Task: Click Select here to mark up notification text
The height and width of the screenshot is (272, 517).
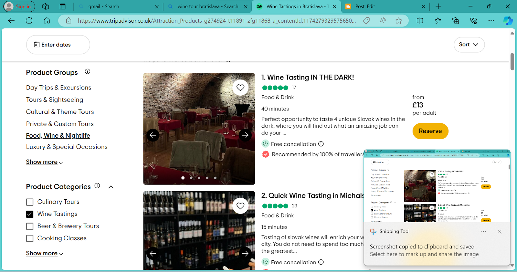Action: click(x=424, y=254)
